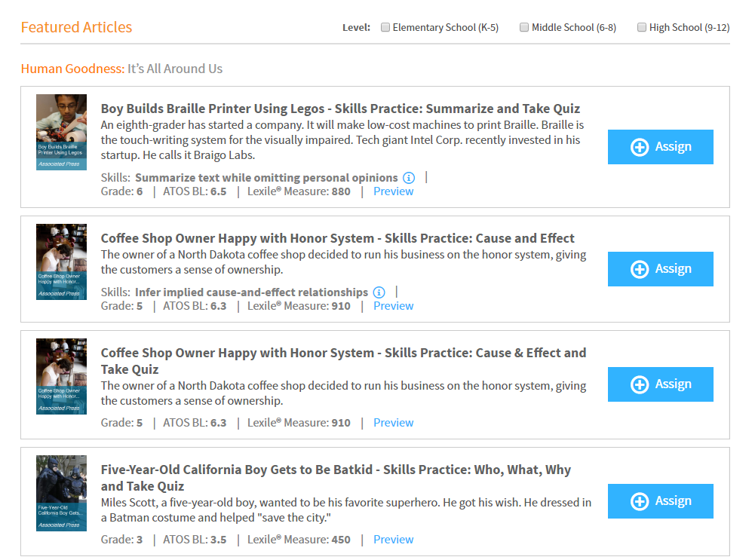Preview the Coffee Shop Take Quiz article
Viewport: 752px width, 560px height.
coord(393,423)
